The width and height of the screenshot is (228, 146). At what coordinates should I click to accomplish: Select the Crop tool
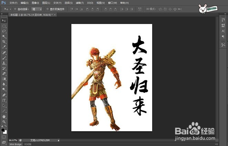pos(4,42)
